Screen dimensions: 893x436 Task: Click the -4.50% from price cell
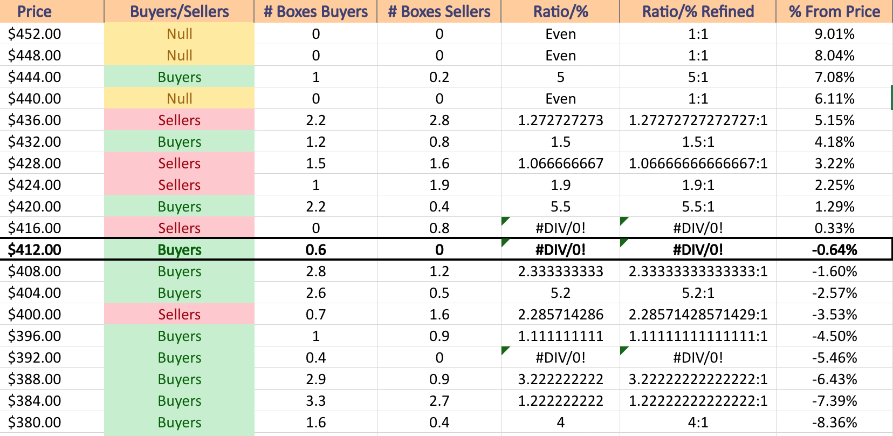click(x=834, y=336)
